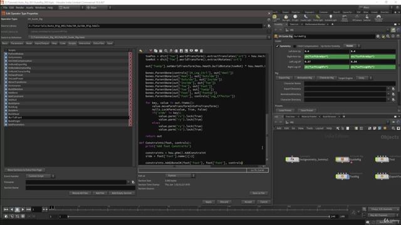Open the Build desktop dropdown in menu bar

pos(71,7)
